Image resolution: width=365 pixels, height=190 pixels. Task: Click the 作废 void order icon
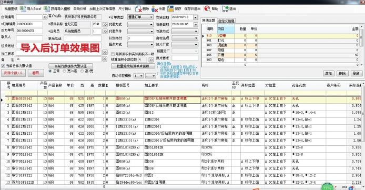click(x=154, y=9)
